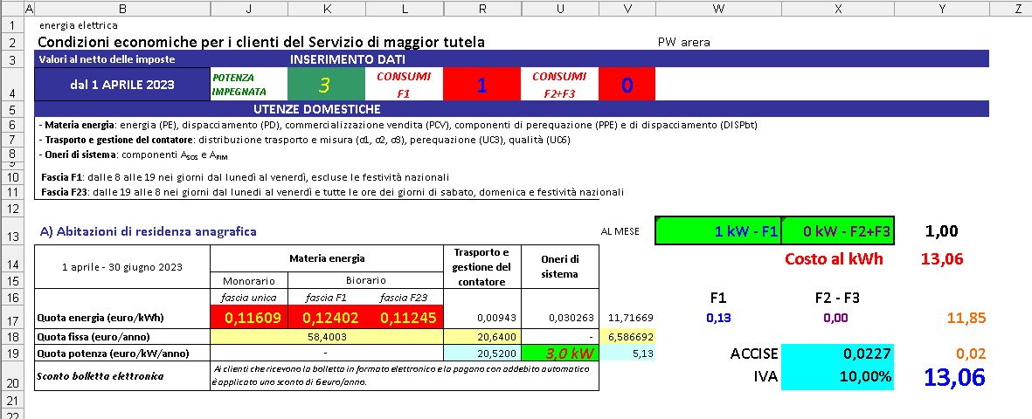
Task: Select row 13 header
Action: (x=12, y=230)
